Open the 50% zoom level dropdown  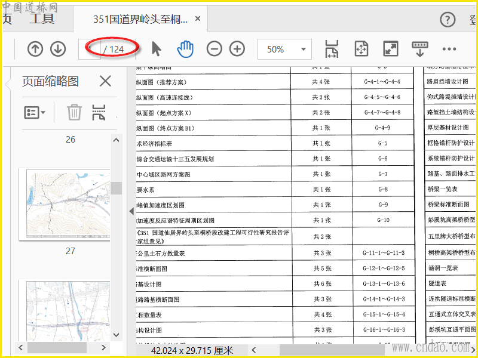[x=284, y=49]
